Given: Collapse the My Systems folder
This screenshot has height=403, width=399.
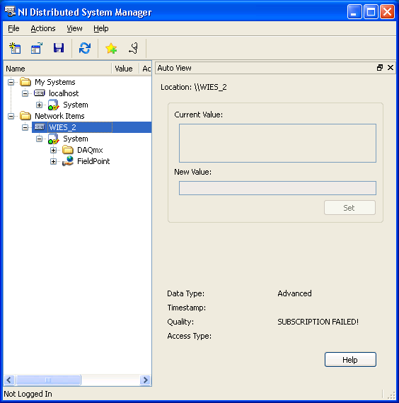Looking at the screenshot, I should [x=11, y=82].
